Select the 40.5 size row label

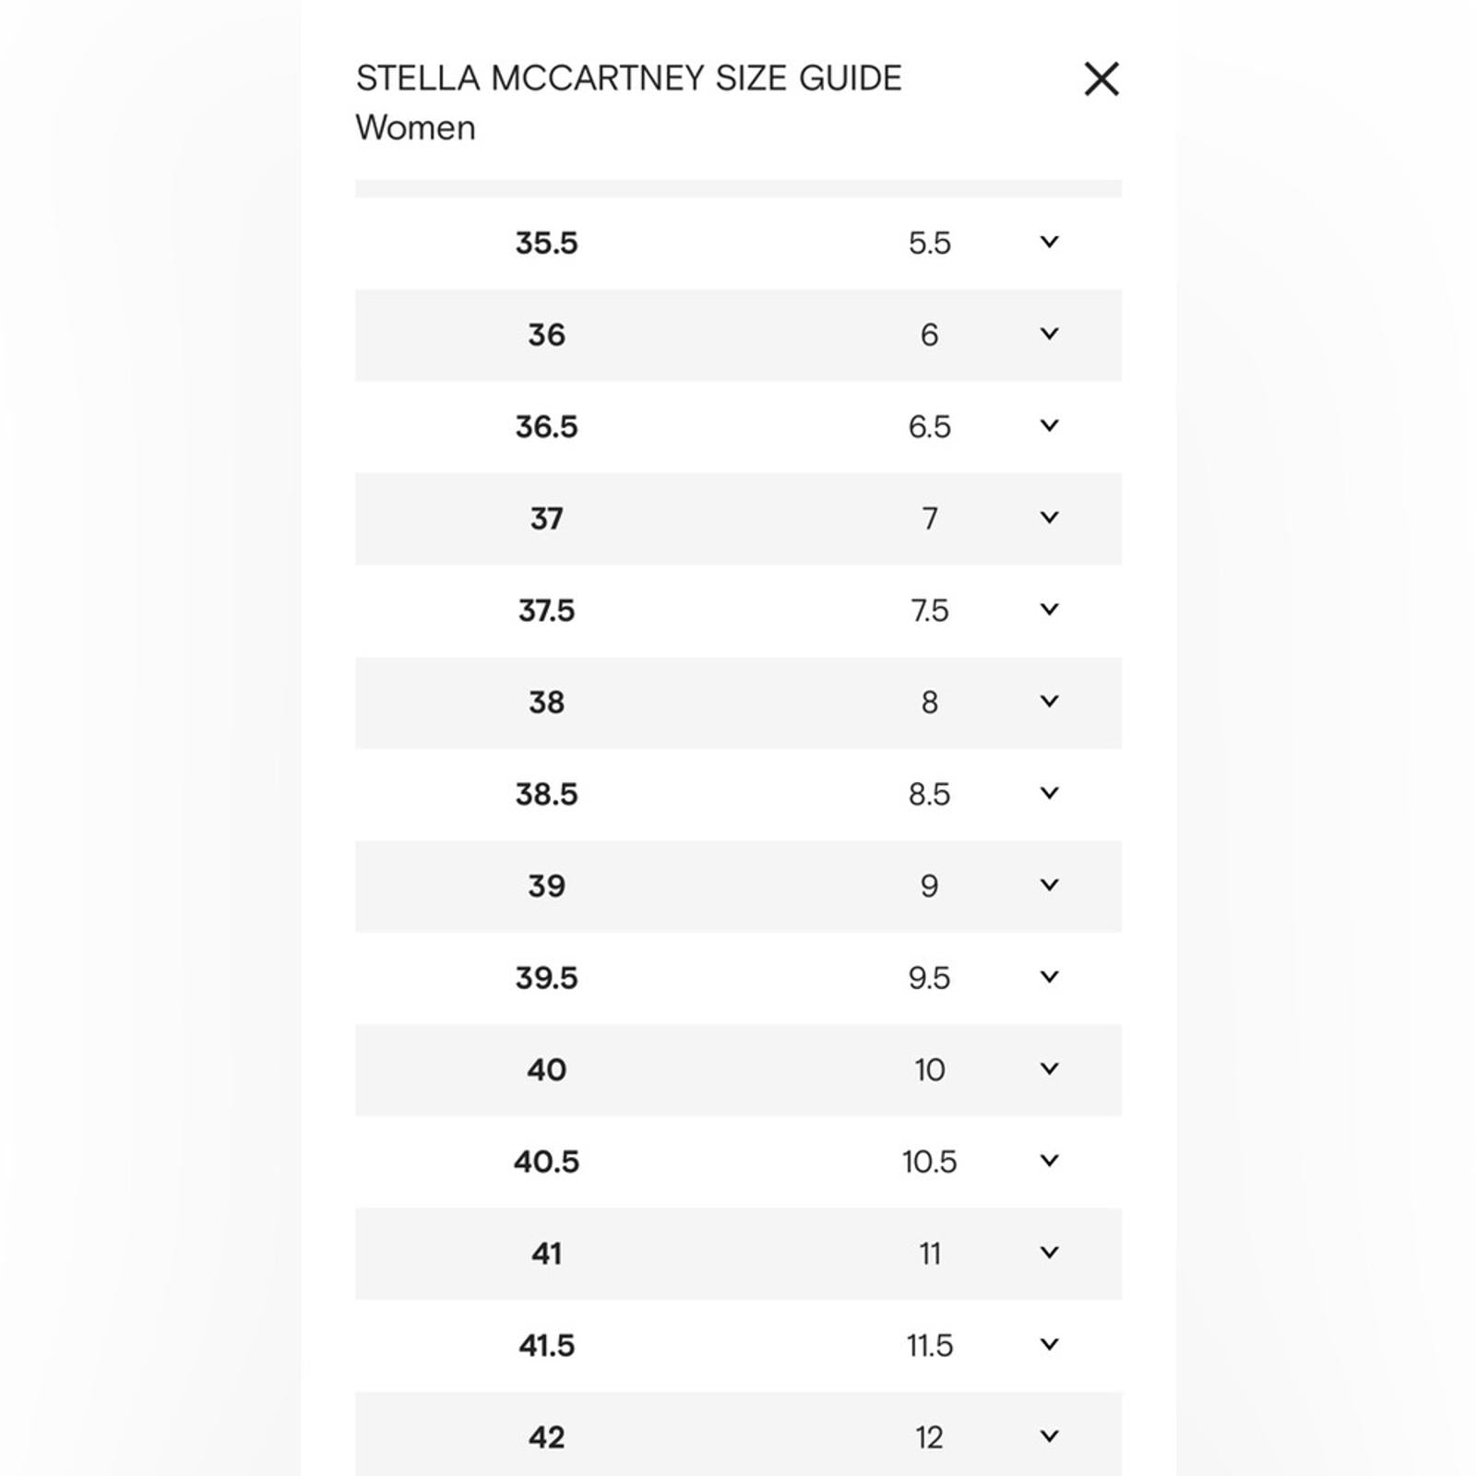(546, 1161)
